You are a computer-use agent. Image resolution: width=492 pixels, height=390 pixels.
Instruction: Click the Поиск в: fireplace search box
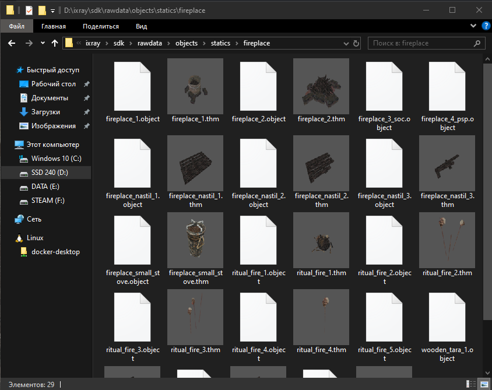(x=427, y=43)
